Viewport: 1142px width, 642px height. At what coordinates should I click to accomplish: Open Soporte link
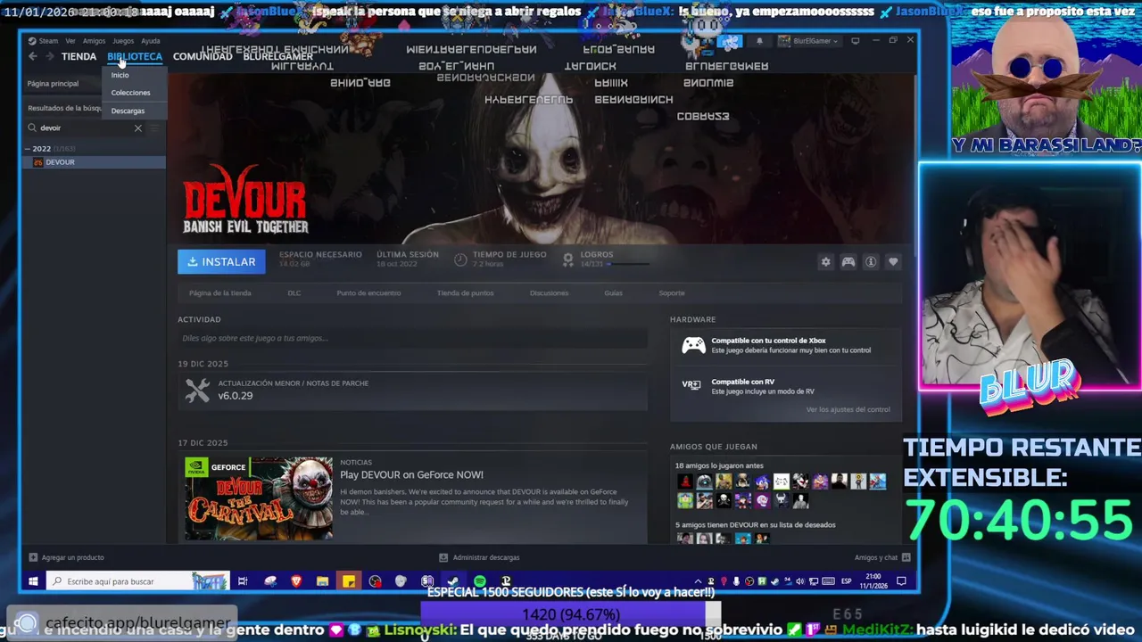672,292
